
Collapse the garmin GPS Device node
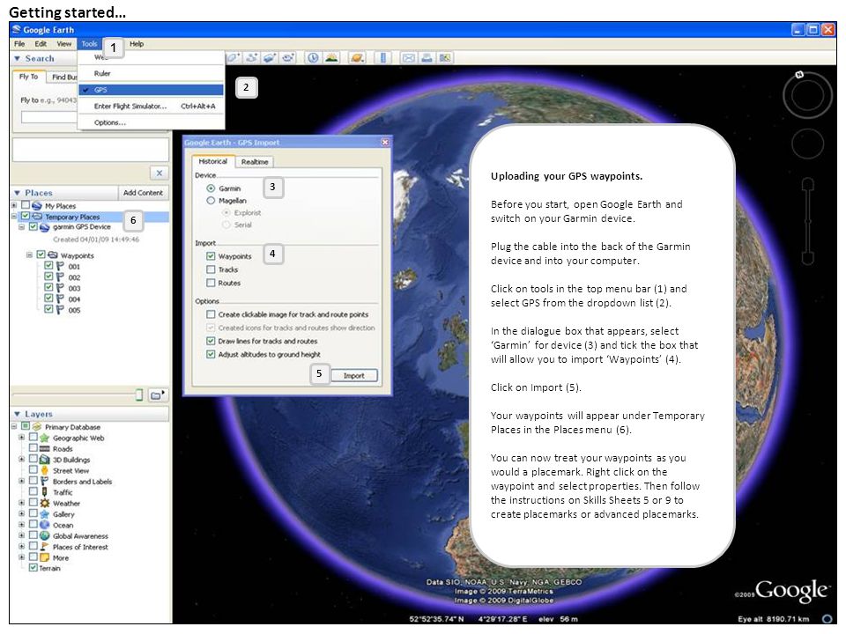pyautogui.click(x=21, y=227)
